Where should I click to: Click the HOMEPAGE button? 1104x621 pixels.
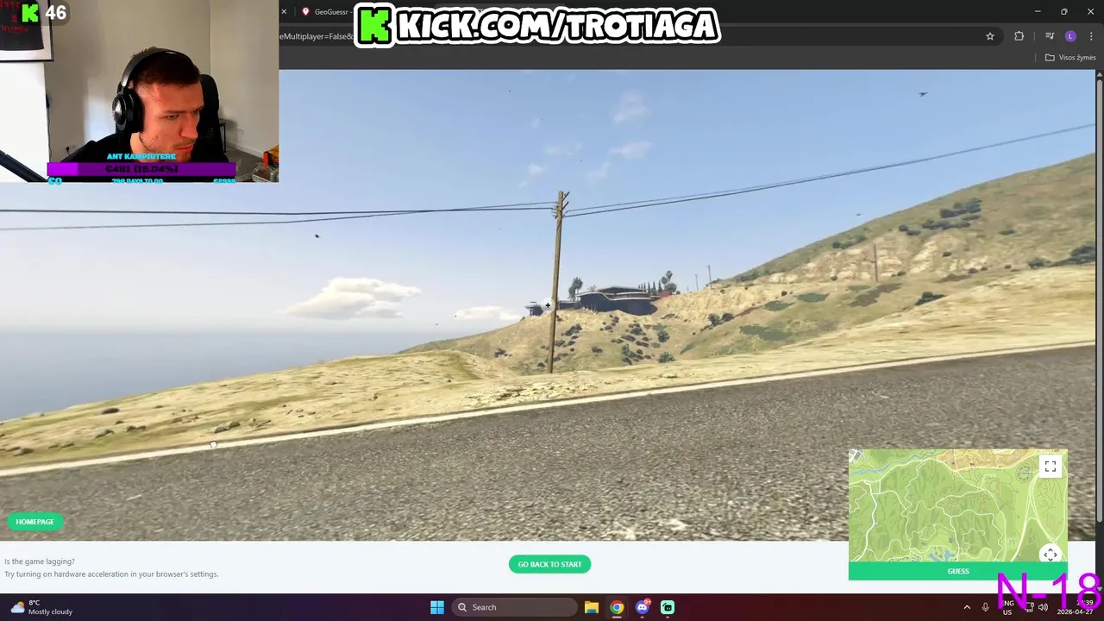point(34,522)
